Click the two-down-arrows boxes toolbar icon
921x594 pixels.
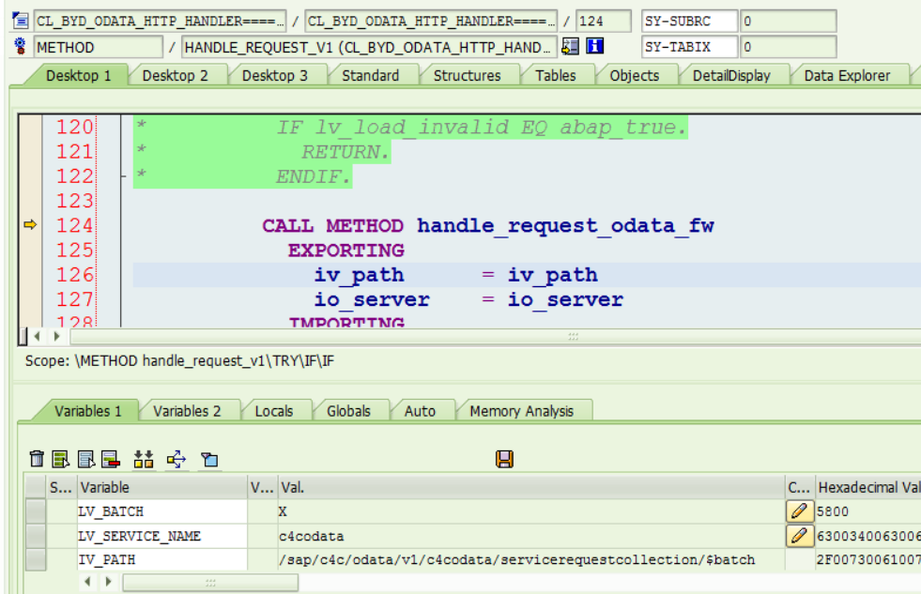144,459
